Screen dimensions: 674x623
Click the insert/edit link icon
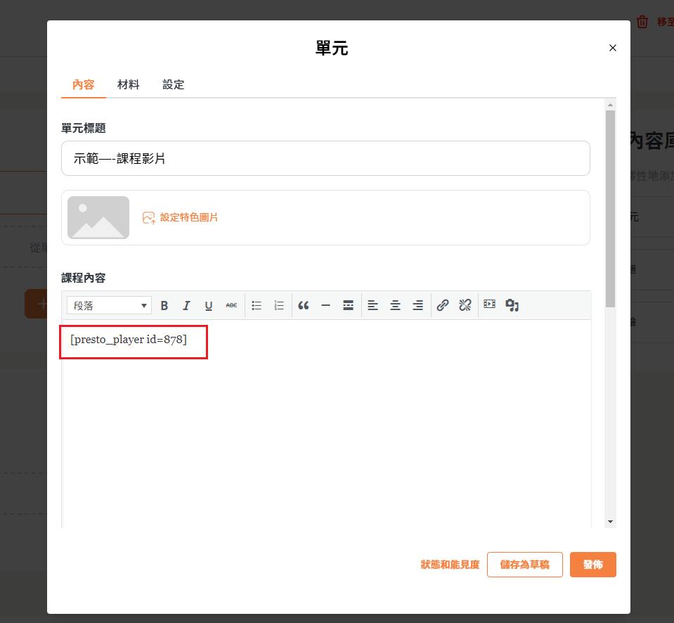coord(443,305)
